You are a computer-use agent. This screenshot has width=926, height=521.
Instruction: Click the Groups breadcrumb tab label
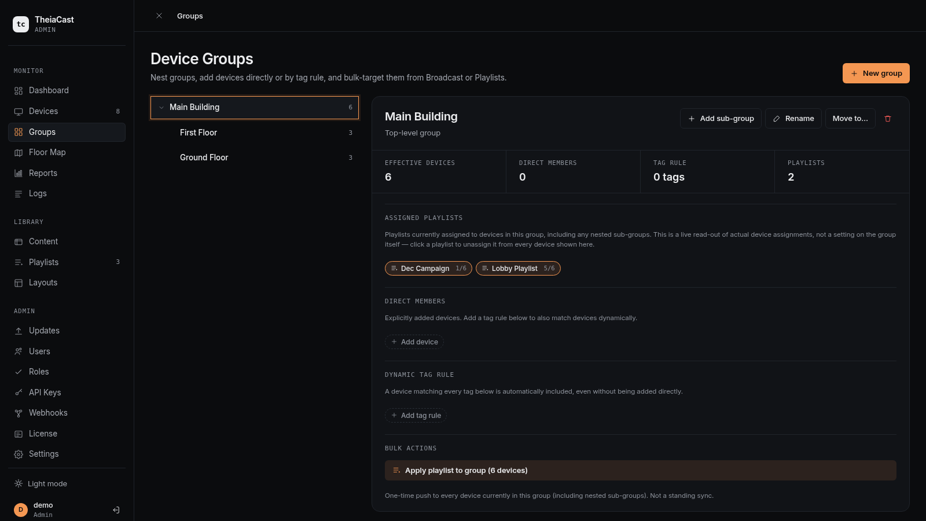[190, 16]
